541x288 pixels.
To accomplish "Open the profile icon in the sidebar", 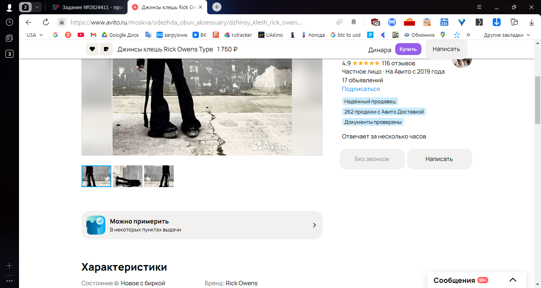I will click(10, 7).
